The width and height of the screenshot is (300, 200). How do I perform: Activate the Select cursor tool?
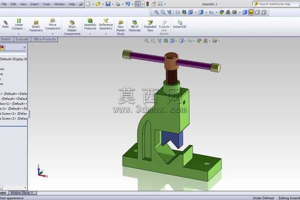(x=138, y=4)
